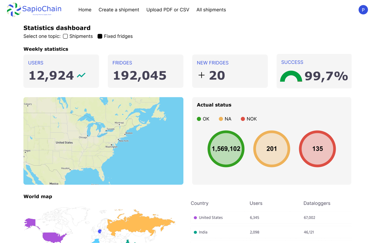Click the users trending-up arrow icon

[x=81, y=75]
